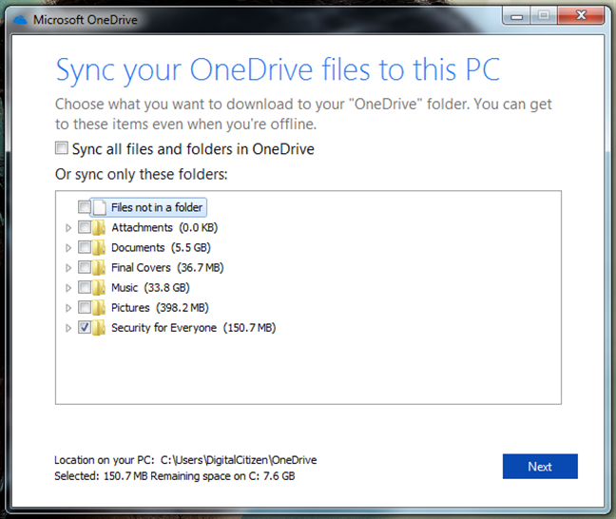
Task: Close the Microsoft OneDrive window
Action: point(581,16)
